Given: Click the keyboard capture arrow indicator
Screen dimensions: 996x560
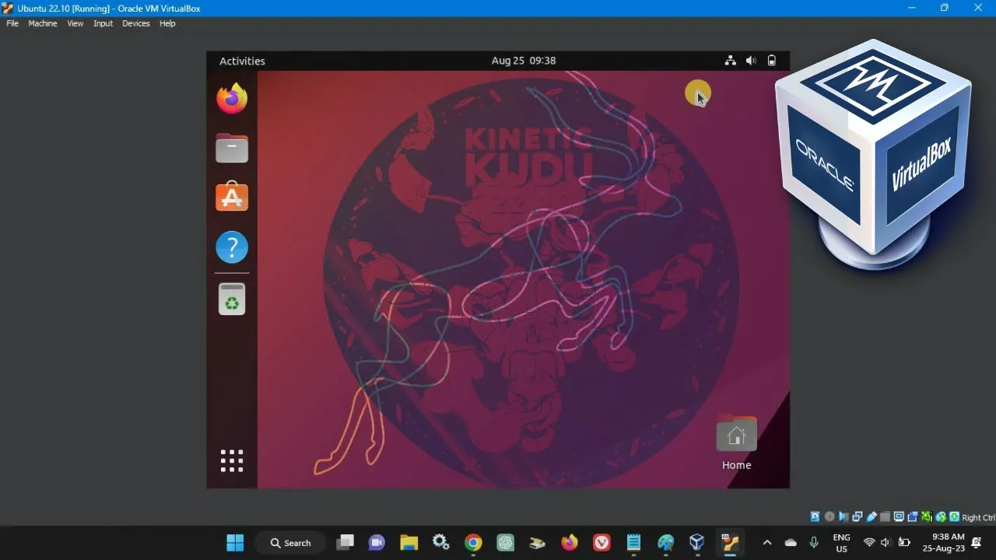Looking at the screenshot, I should point(954,517).
